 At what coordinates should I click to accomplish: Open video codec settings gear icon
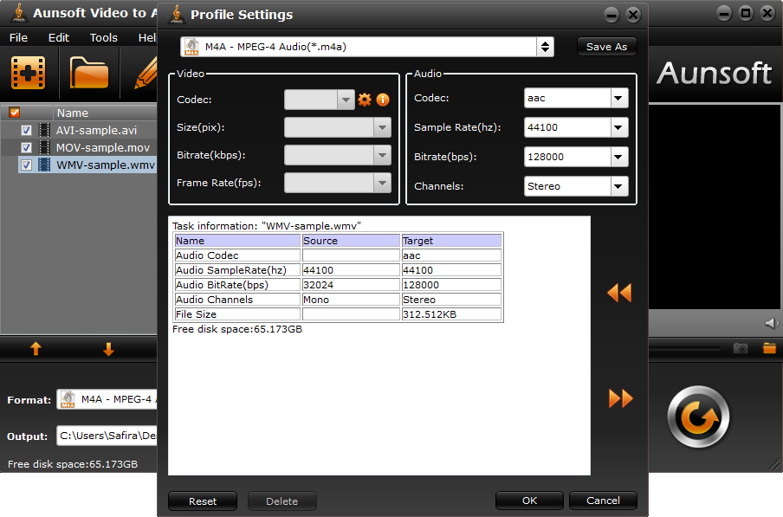tap(365, 100)
